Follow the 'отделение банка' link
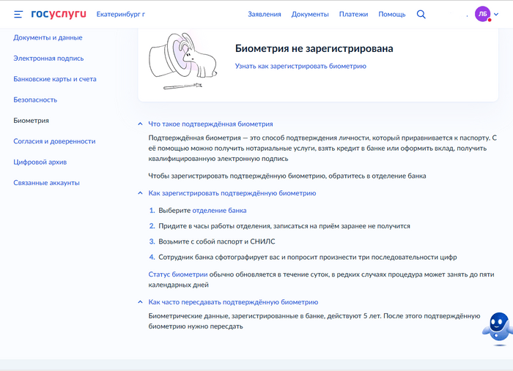 pyautogui.click(x=219, y=211)
